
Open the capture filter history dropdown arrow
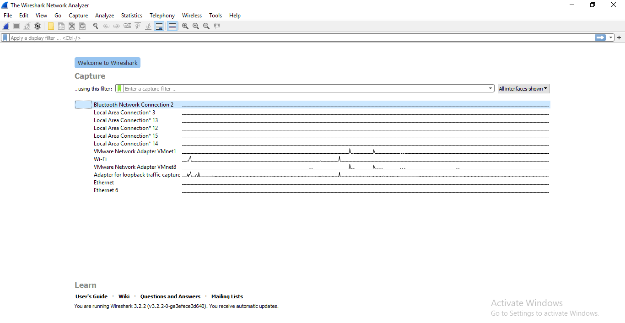pyautogui.click(x=490, y=89)
